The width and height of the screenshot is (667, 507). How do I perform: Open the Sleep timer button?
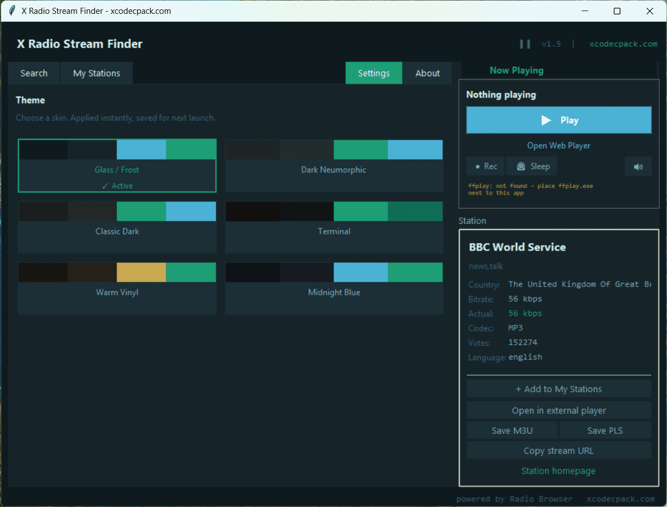532,166
